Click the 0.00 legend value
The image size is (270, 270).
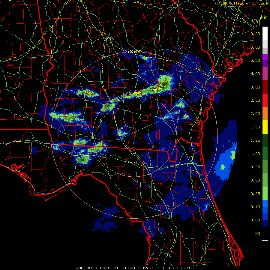coord(255,220)
